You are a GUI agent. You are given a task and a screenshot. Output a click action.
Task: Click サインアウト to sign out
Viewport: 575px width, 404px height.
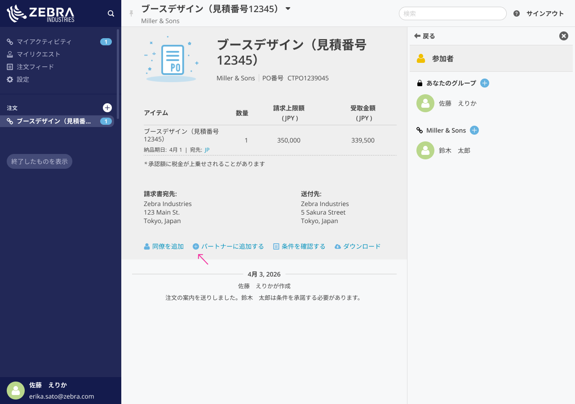[545, 13]
